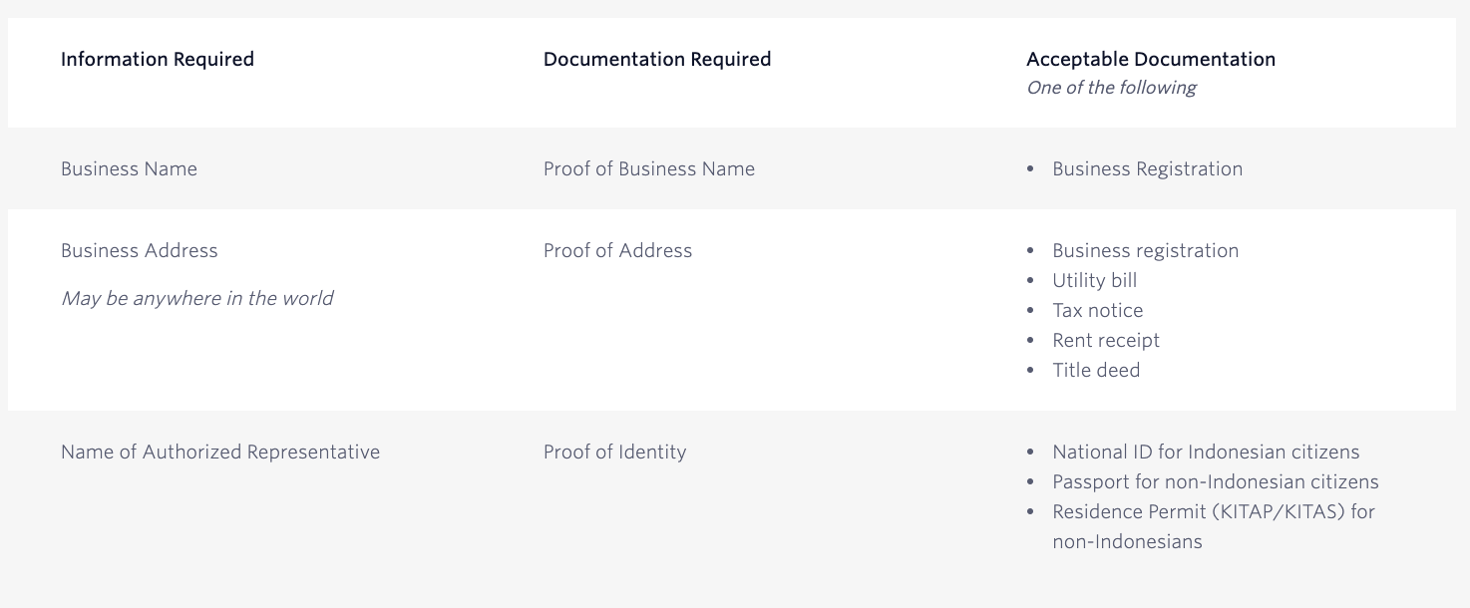Select "Passport for non-Indonesian citizens" item
Screen dimensions: 1470x608
[x=1215, y=482]
